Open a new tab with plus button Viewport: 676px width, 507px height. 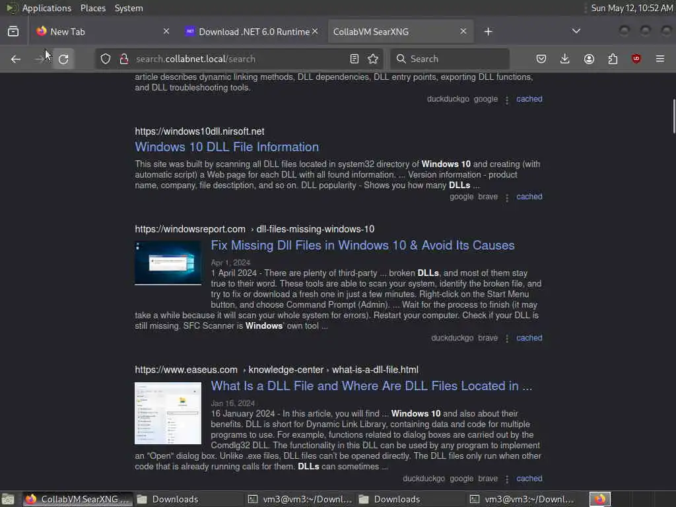[488, 32]
